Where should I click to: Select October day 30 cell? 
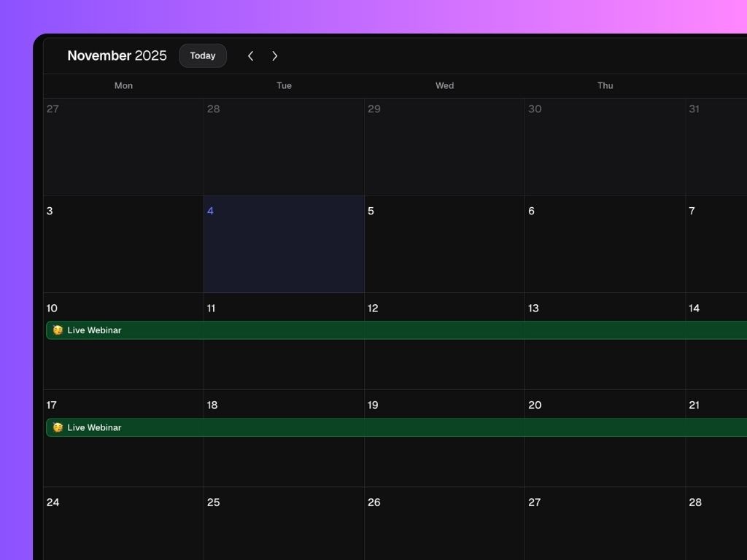pyautogui.click(x=605, y=147)
